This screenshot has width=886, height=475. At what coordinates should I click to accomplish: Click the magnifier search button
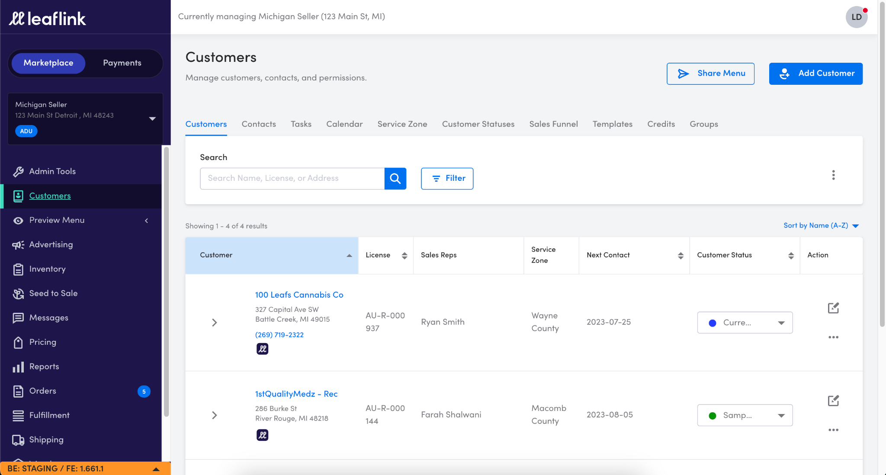395,178
